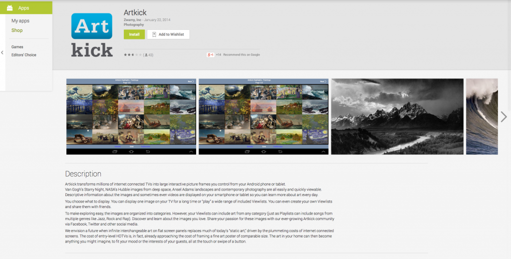
Task: Click the Google +1 badge
Action: pyautogui.click(x=210, y=55)
